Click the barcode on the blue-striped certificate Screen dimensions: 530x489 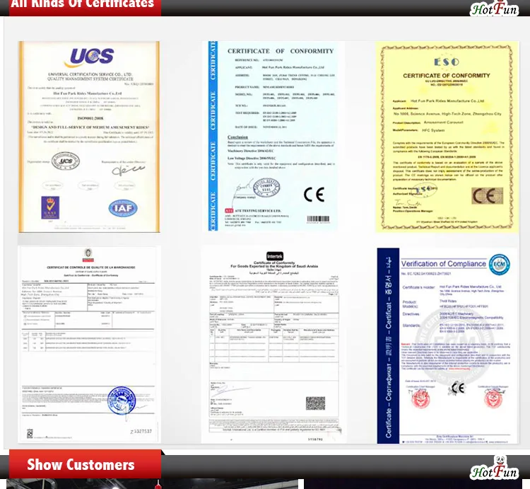coord(318,219)
